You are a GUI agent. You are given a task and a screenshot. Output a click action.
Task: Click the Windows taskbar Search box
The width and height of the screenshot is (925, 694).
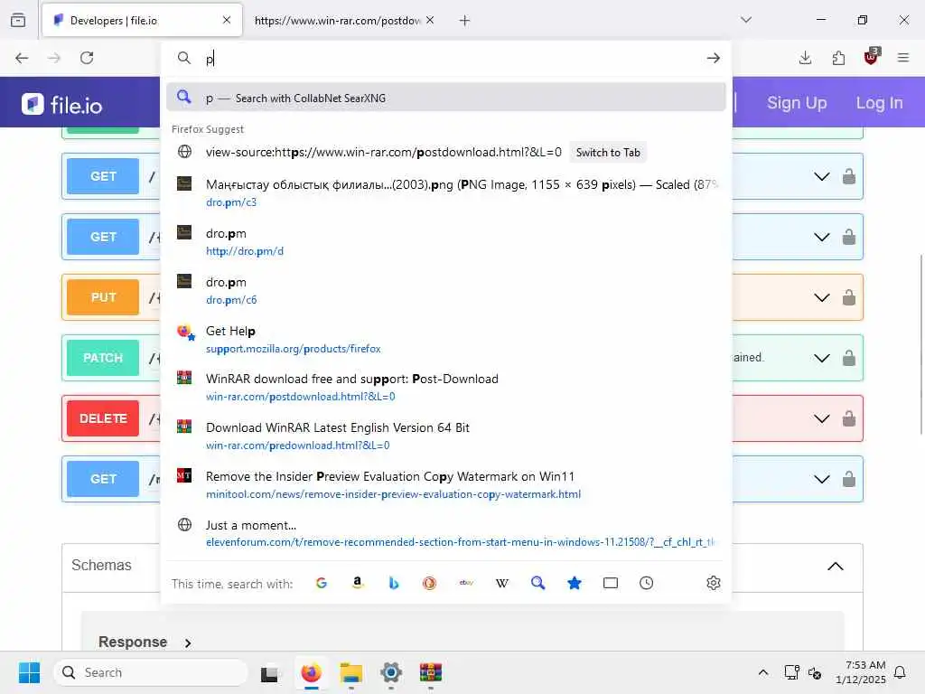[x=151, y=672]
